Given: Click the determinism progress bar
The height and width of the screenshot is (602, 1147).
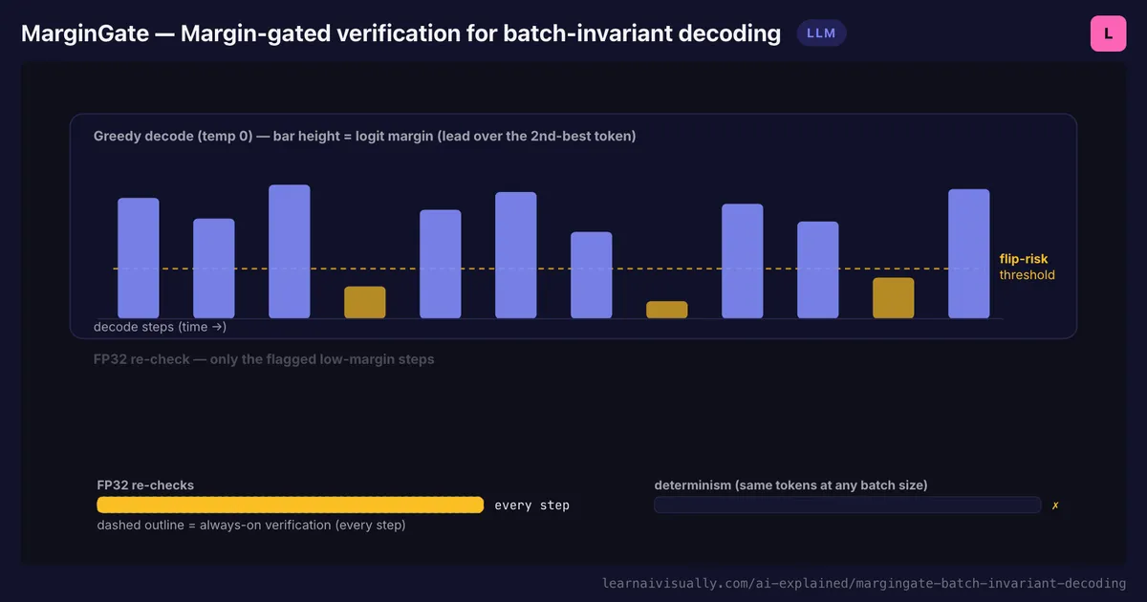Looking at the screenshot, I should click(x=848, y=505).
